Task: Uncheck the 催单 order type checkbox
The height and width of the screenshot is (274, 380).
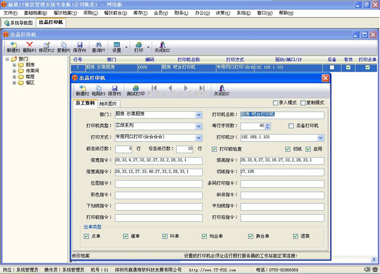Action: pyautogui.click(x=126, y=236)
